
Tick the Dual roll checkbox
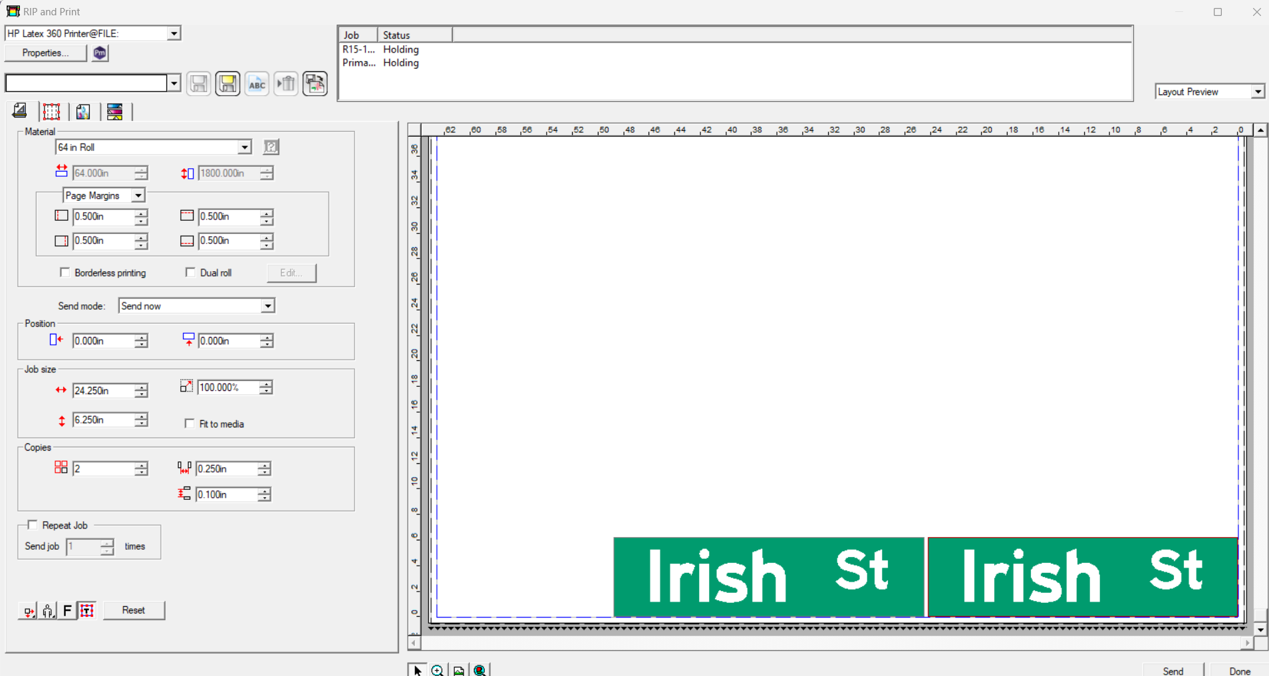190,273
